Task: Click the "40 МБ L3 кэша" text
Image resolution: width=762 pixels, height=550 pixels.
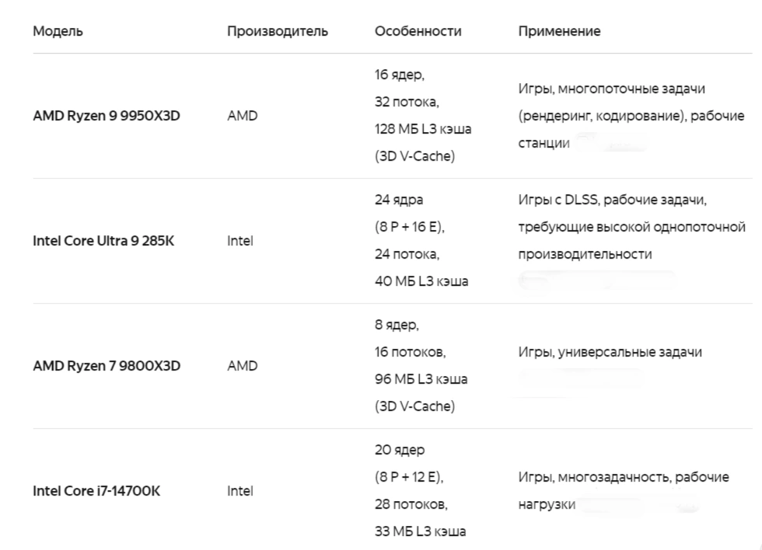Action: coord(421,281)
